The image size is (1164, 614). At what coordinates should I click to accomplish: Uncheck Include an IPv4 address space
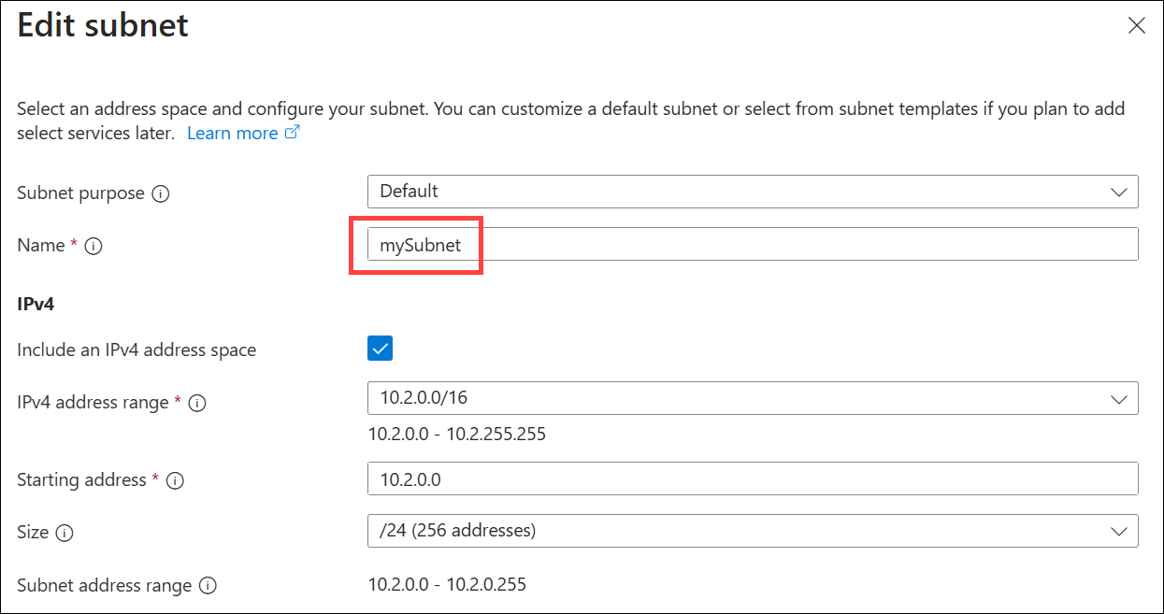(x=379, y=348)
